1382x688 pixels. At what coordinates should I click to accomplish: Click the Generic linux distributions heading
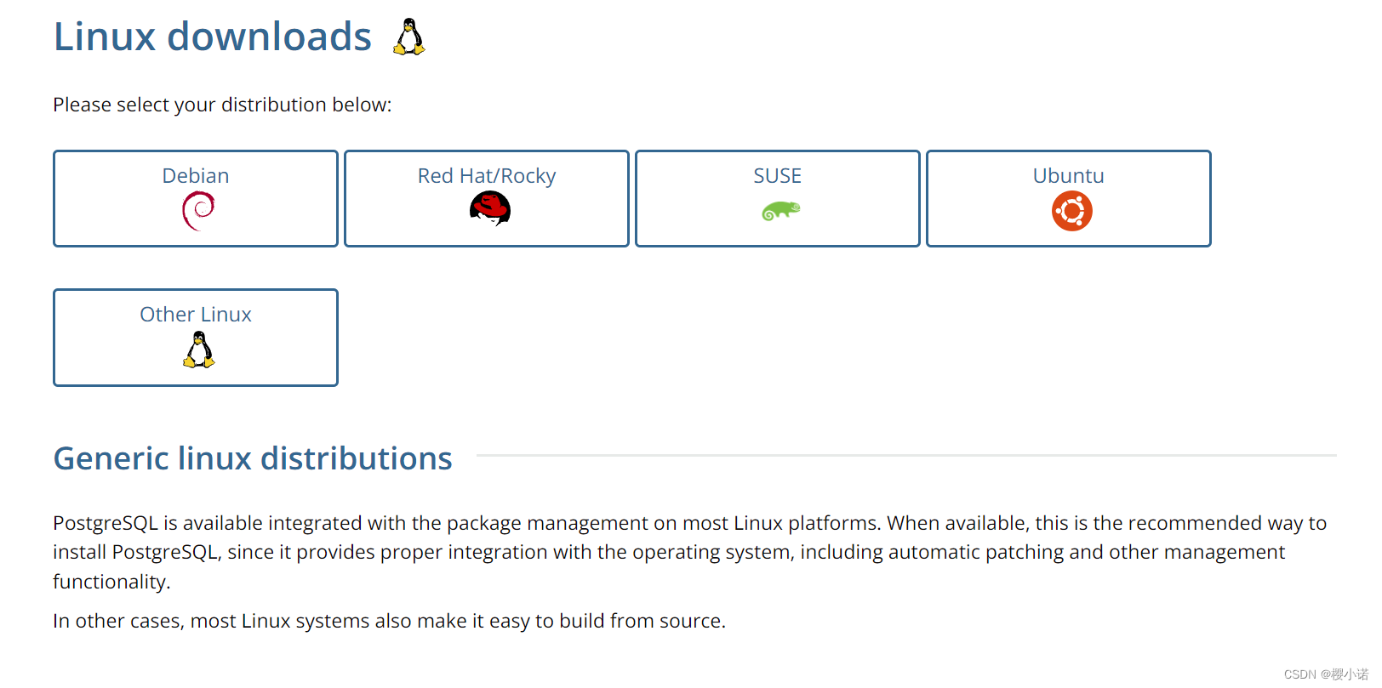point(253,458)
